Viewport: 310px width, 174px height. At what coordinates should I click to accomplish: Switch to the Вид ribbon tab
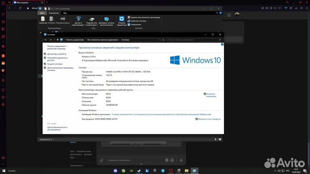tap(65, 13)
